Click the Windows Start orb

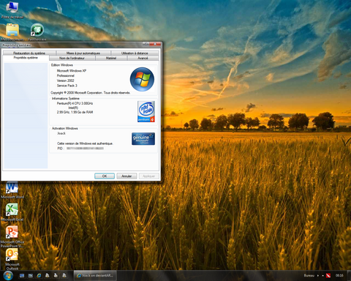pyautogui.click(x=8, y=276)
